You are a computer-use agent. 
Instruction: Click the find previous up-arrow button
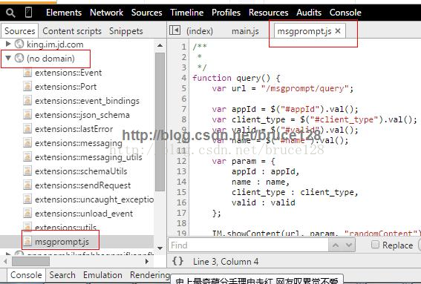[x=336, y=245]
